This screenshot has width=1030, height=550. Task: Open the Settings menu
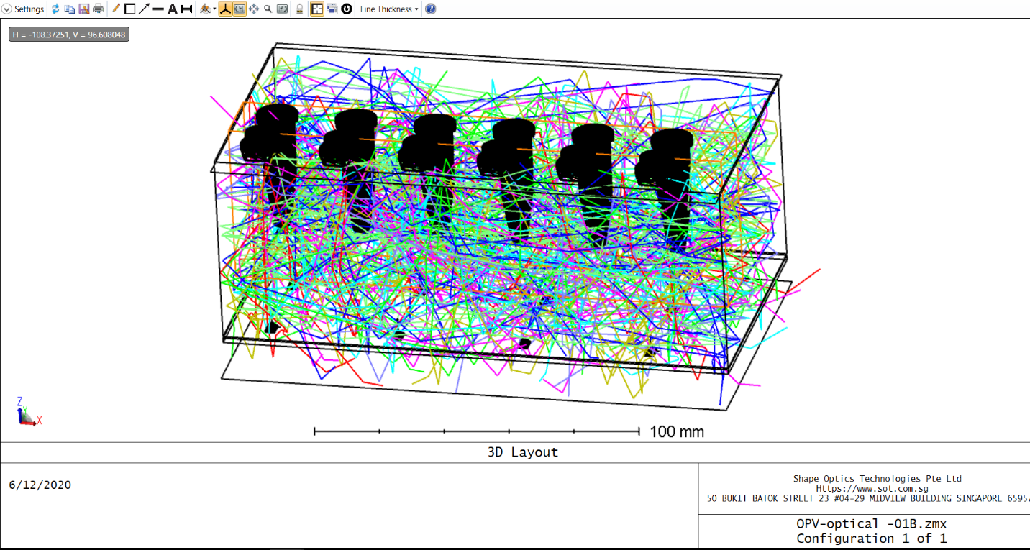(x=29, y=9)
